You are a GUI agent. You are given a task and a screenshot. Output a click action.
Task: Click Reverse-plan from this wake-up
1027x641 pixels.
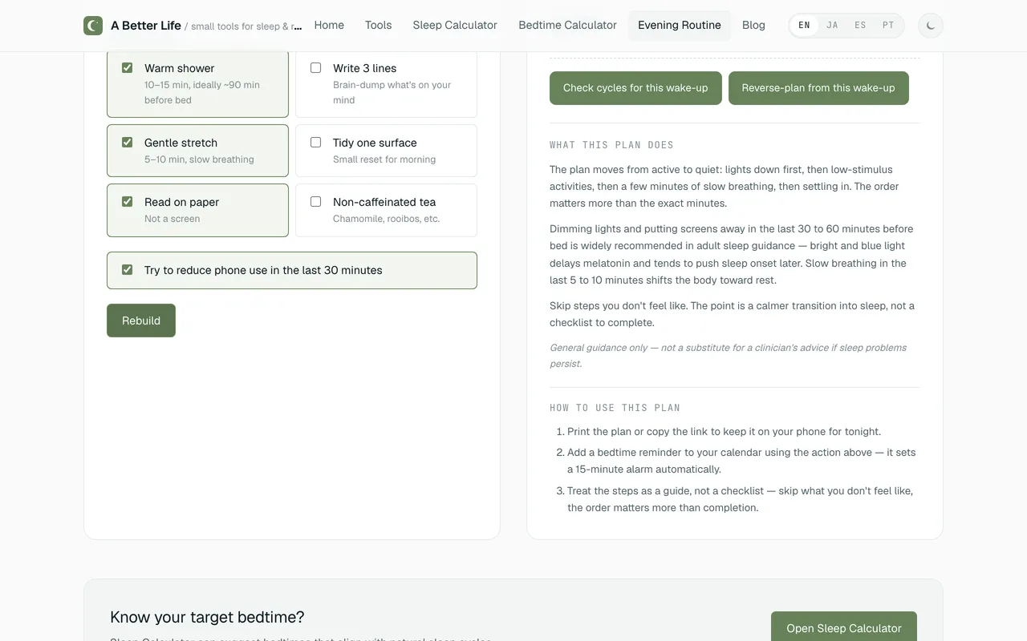pyautogui.click(x=818, y=88)
